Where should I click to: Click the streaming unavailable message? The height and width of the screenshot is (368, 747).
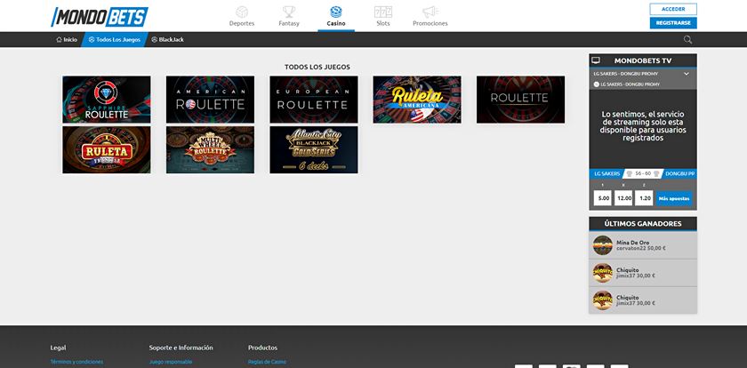point(643,126)
